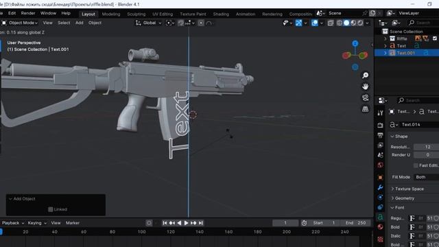Open the Output properties printer icon
Screen dimensions: 439x247
(x=380, y=135)
